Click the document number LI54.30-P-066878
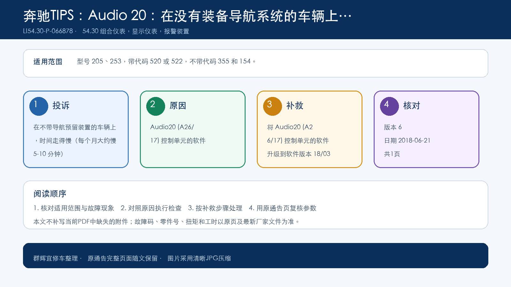 coord(48,31)
